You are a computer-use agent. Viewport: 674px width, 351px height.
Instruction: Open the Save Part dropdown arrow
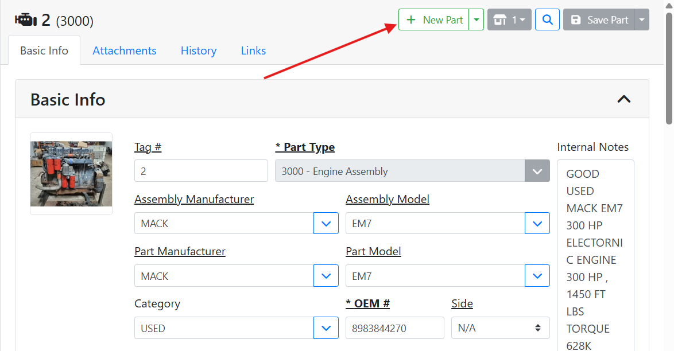coord(642,20)
